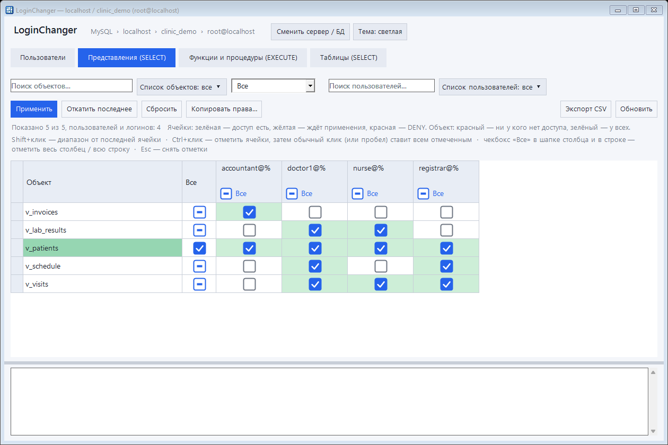Click 'Сменить сервер / БД' button

pos(310,32)
